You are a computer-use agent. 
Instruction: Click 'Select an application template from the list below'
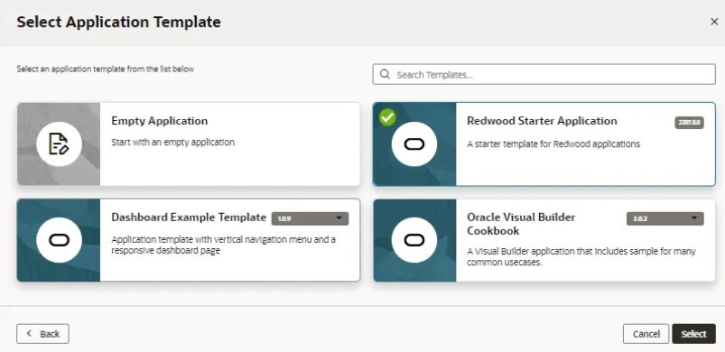[106, 69]
